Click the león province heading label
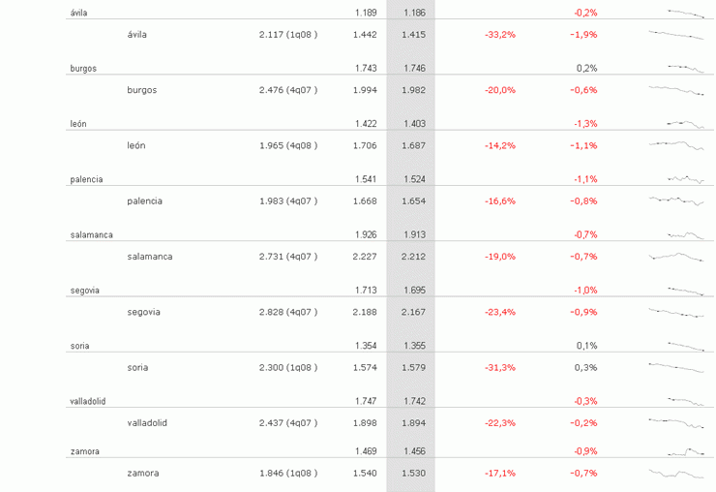The image size is (716, 492). coord(78,124)
